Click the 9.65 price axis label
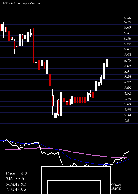 (x=128, y=27)
